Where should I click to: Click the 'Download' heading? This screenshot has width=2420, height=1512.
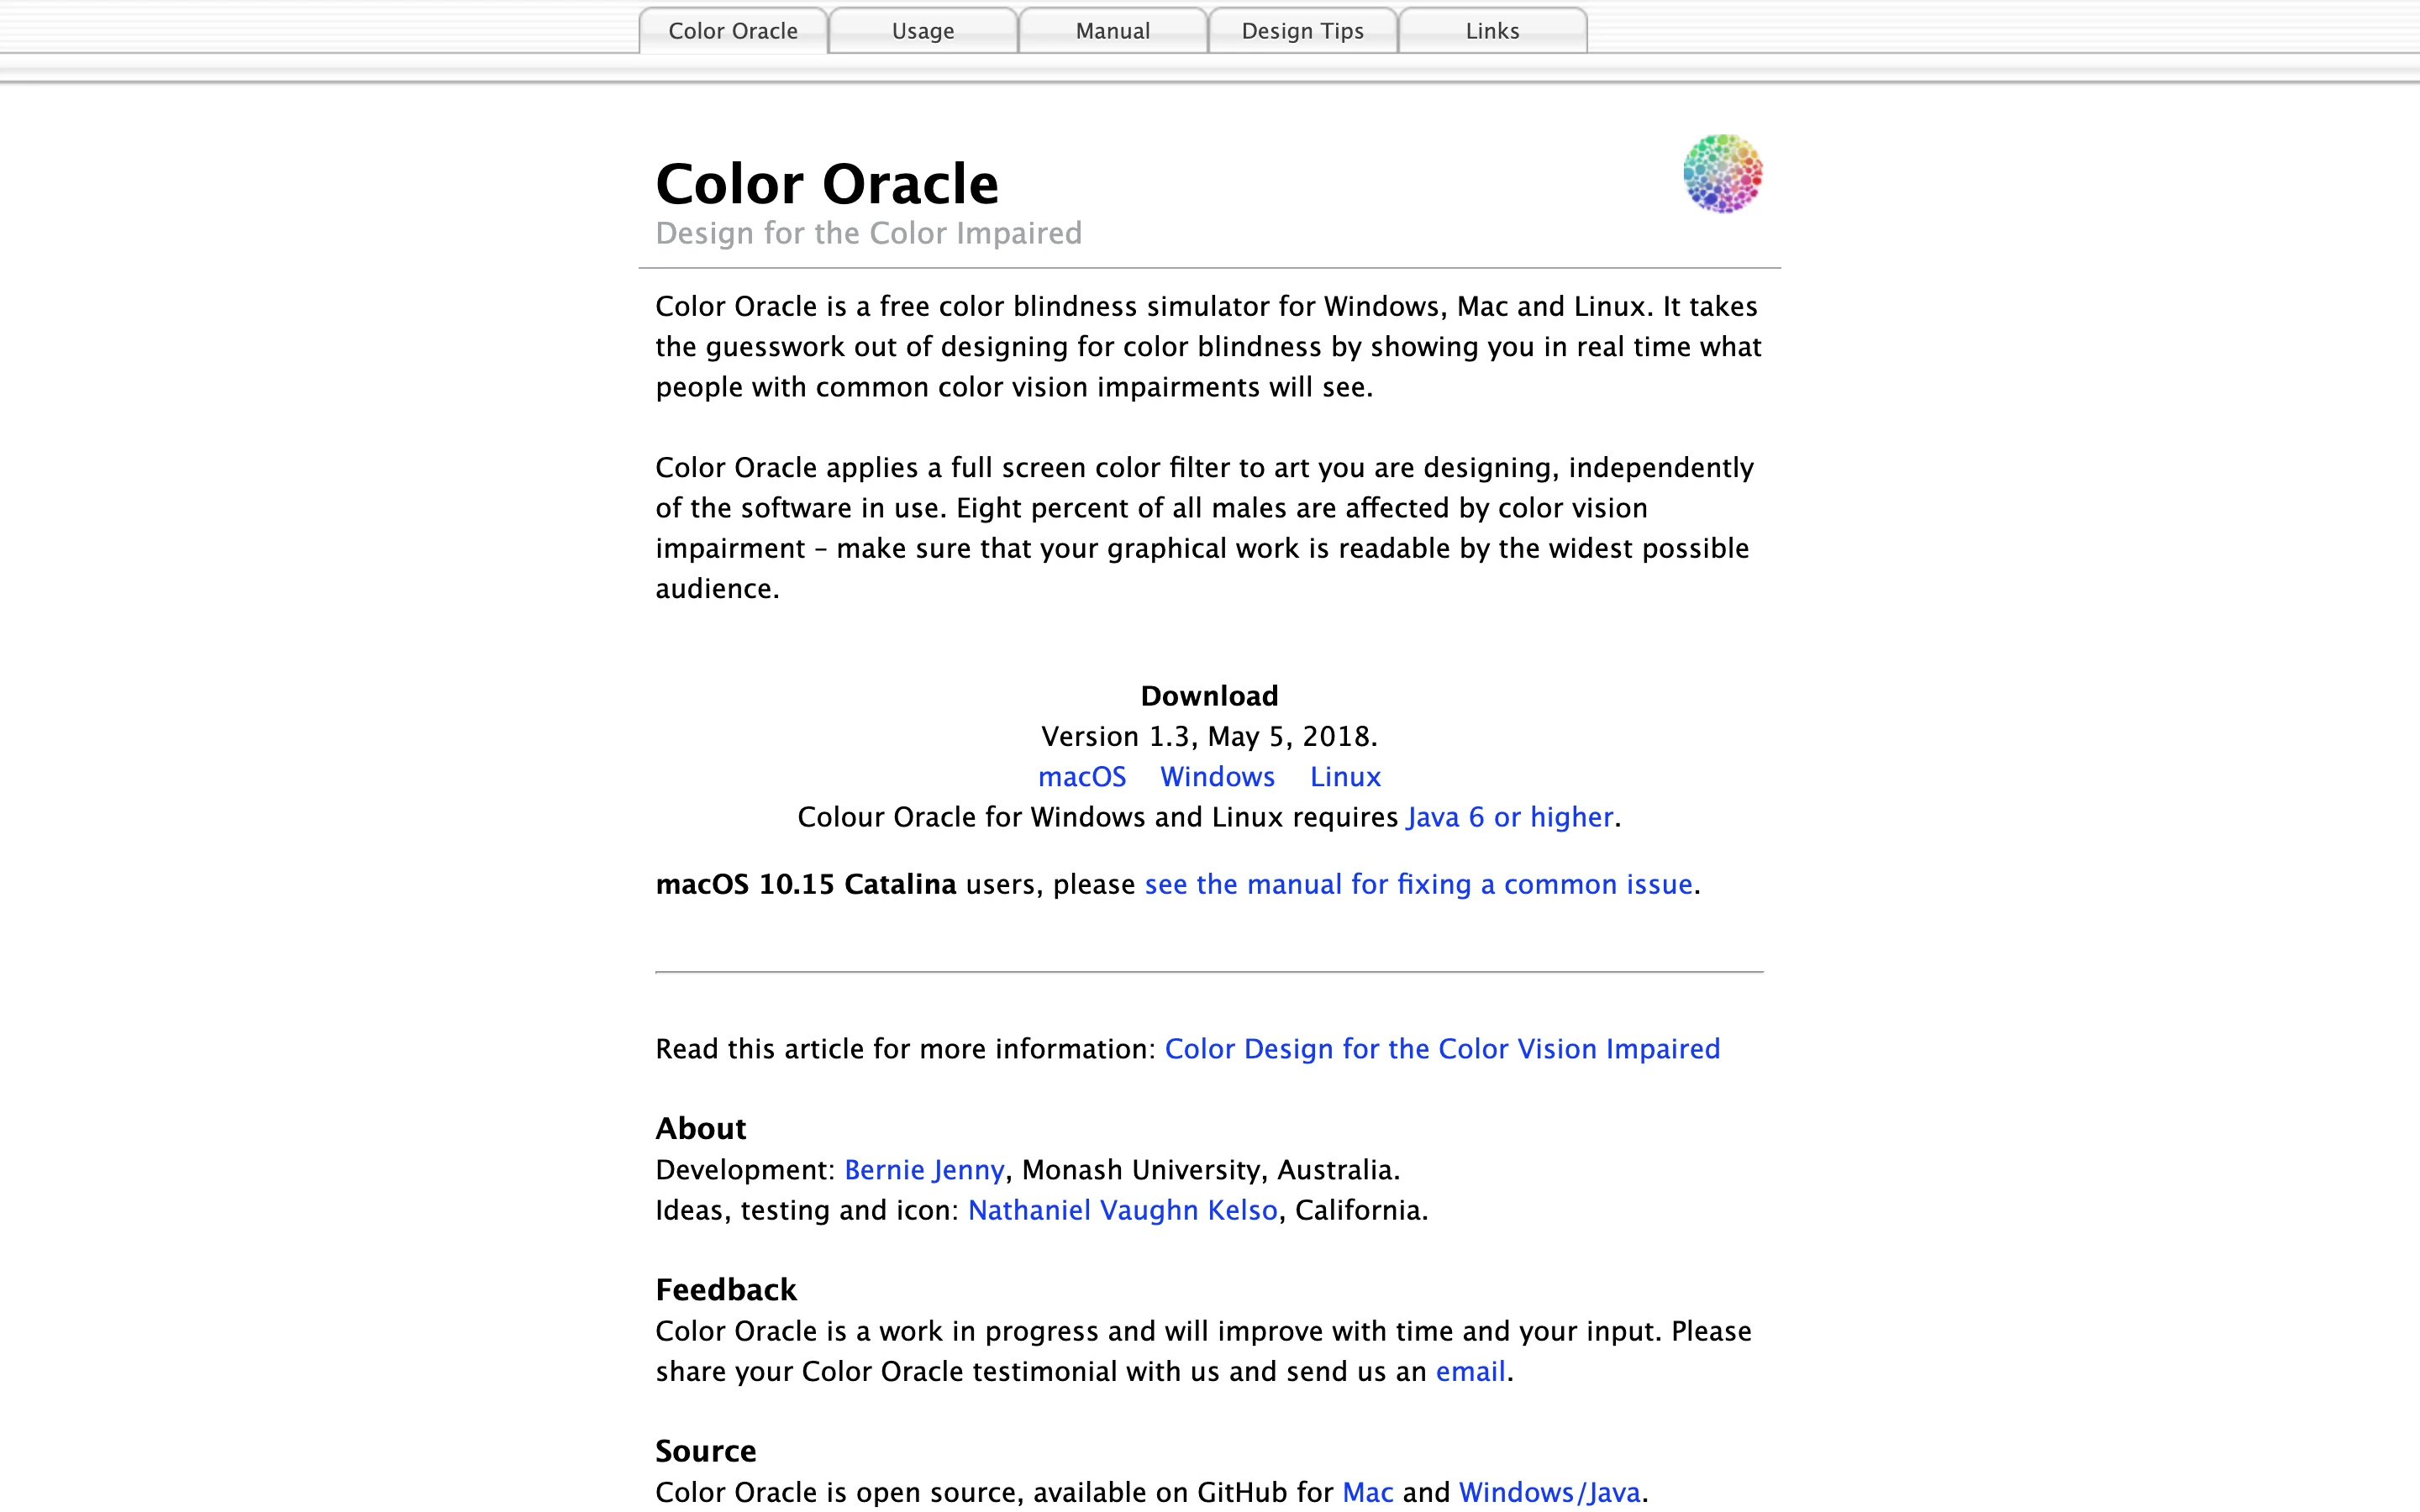(x=1209, y=696)
